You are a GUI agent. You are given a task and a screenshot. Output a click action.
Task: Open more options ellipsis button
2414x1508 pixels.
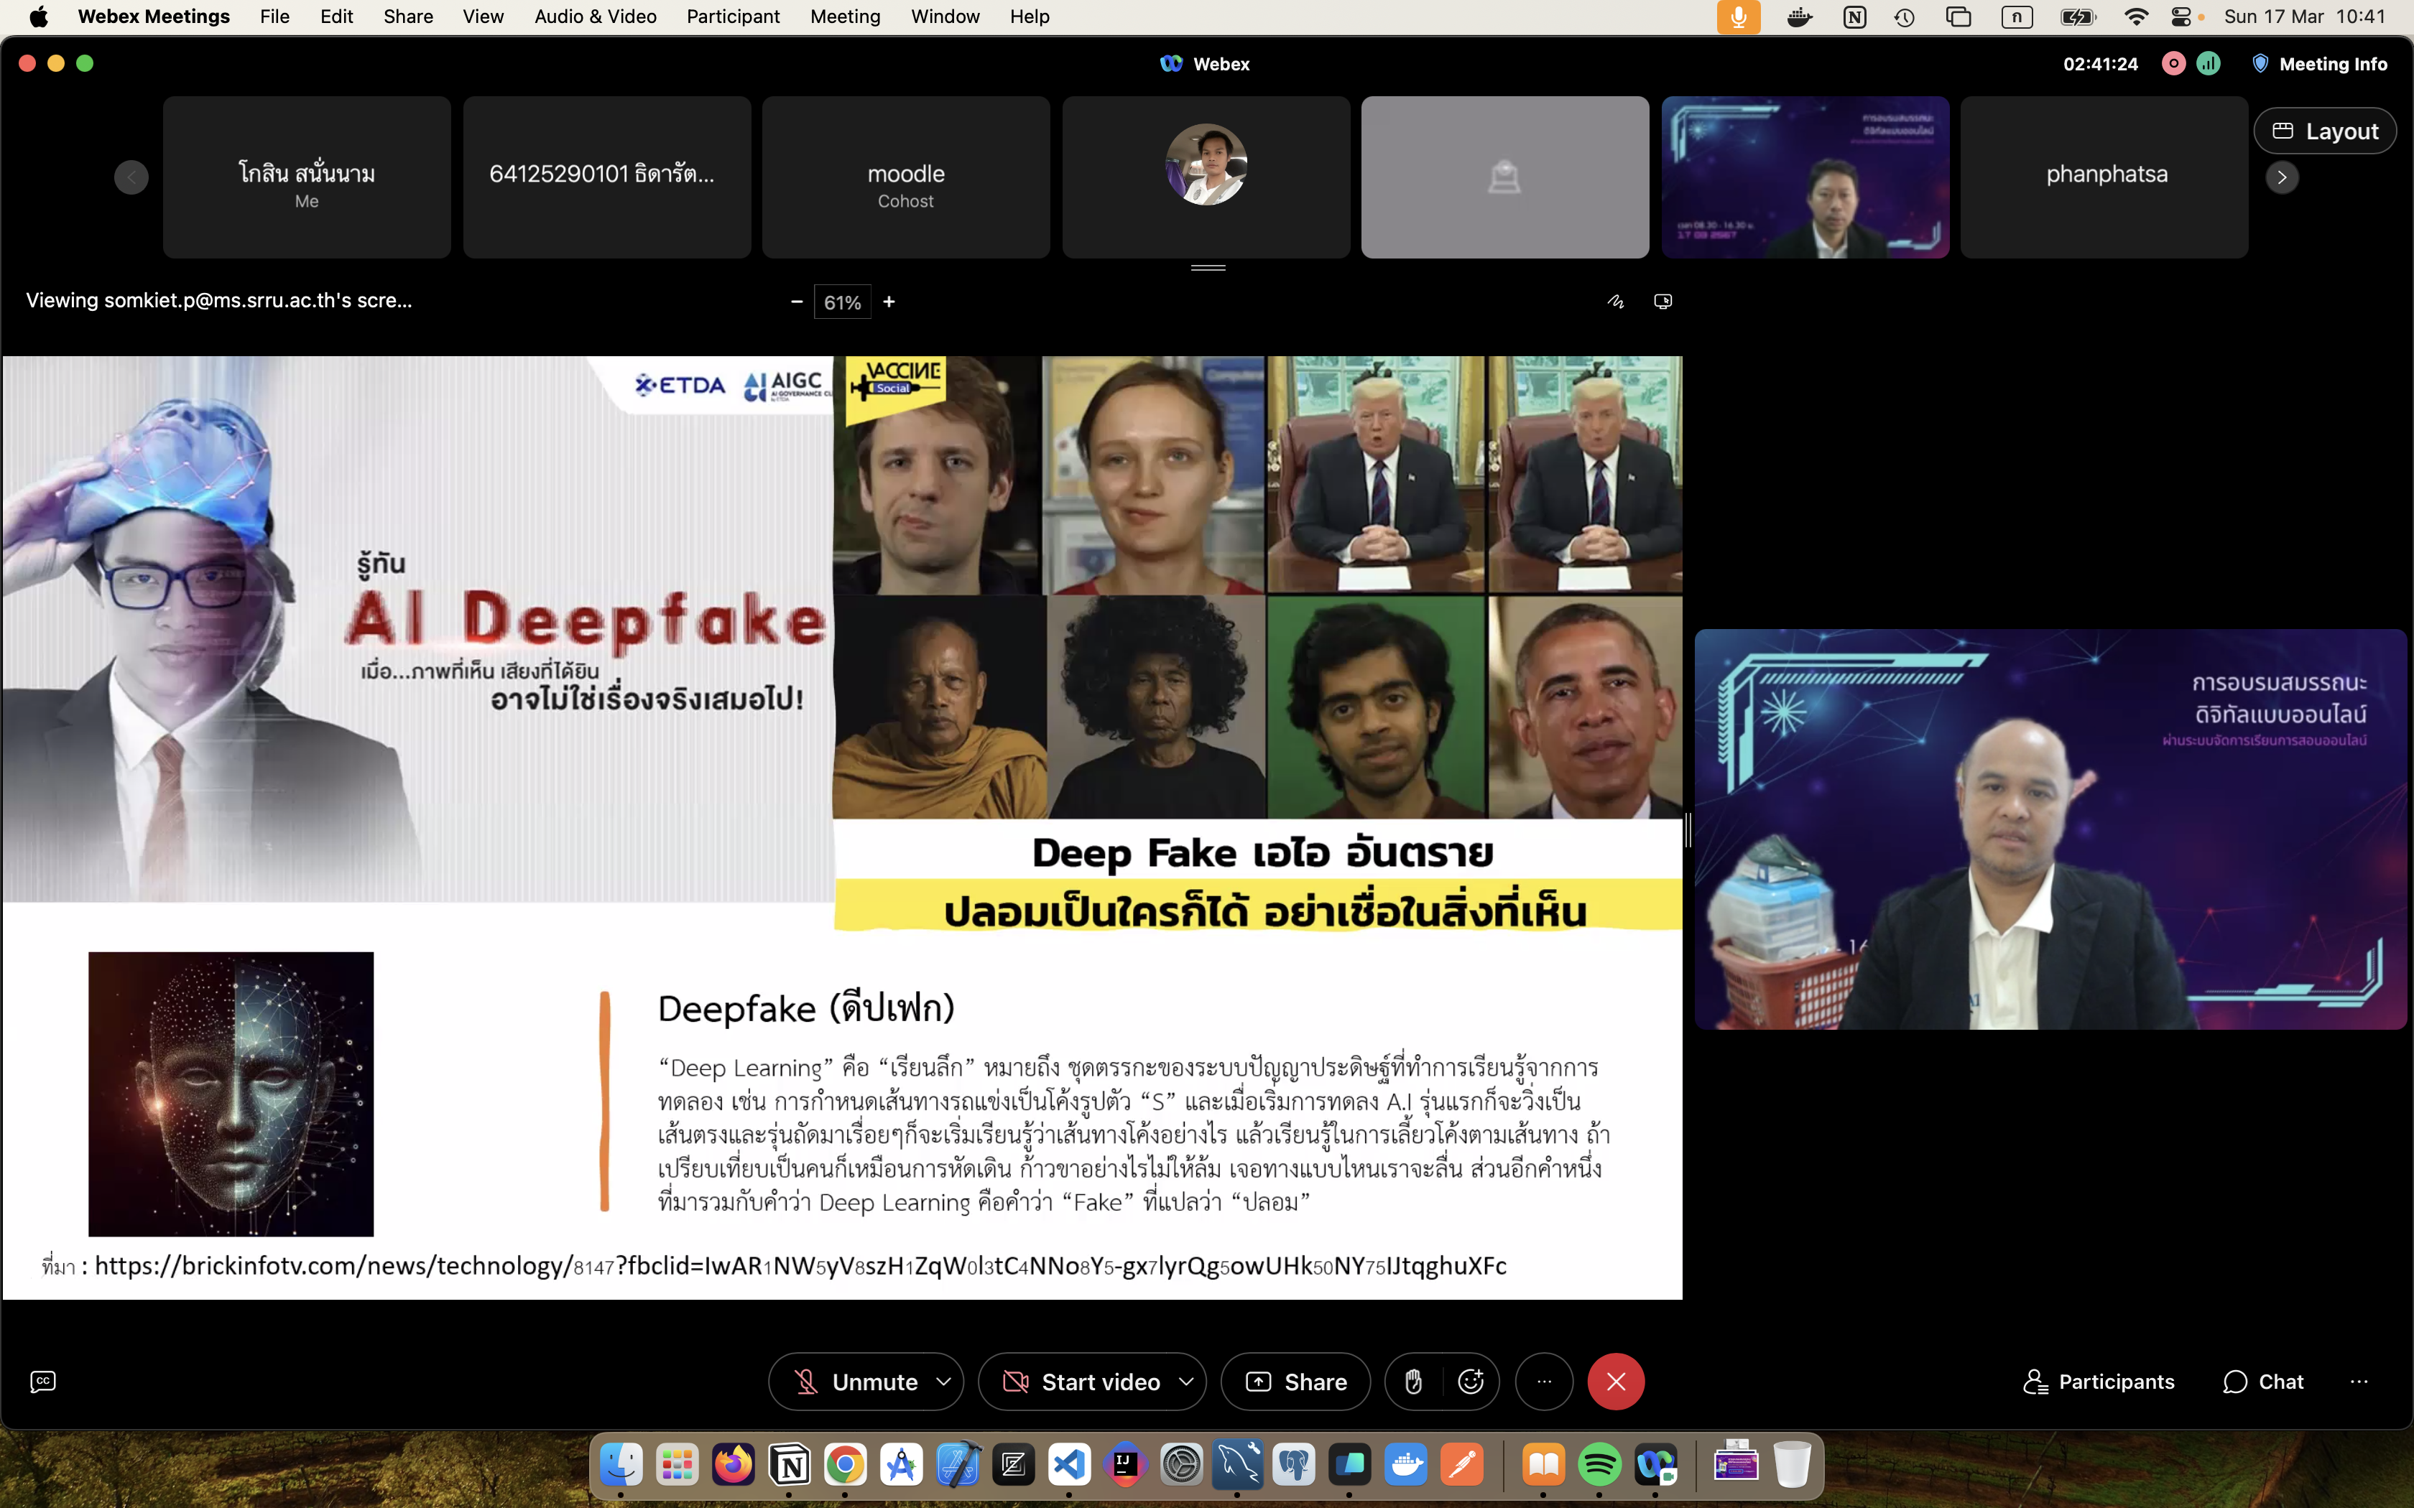[x=1544, y=1382]
